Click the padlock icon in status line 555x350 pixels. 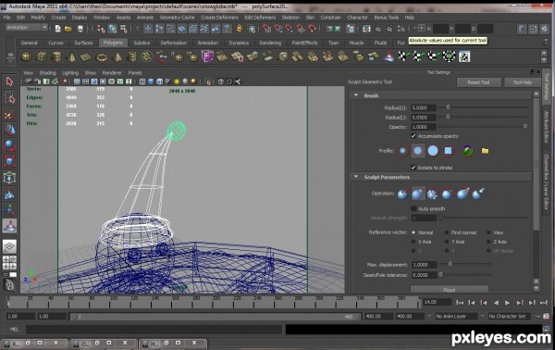tap(240, 29)
